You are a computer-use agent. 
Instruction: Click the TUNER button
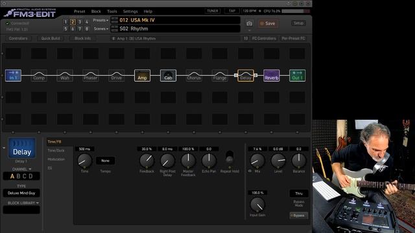click(213, 11)
